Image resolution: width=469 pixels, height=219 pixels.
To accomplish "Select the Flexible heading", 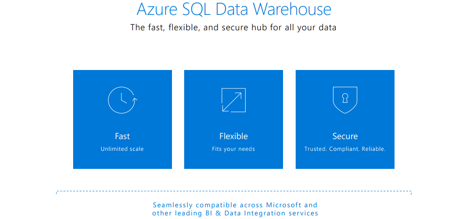I will (x=234, y=136).
